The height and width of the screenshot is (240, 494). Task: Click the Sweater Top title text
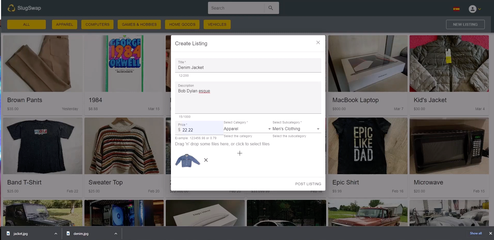[x=106, y=182]
